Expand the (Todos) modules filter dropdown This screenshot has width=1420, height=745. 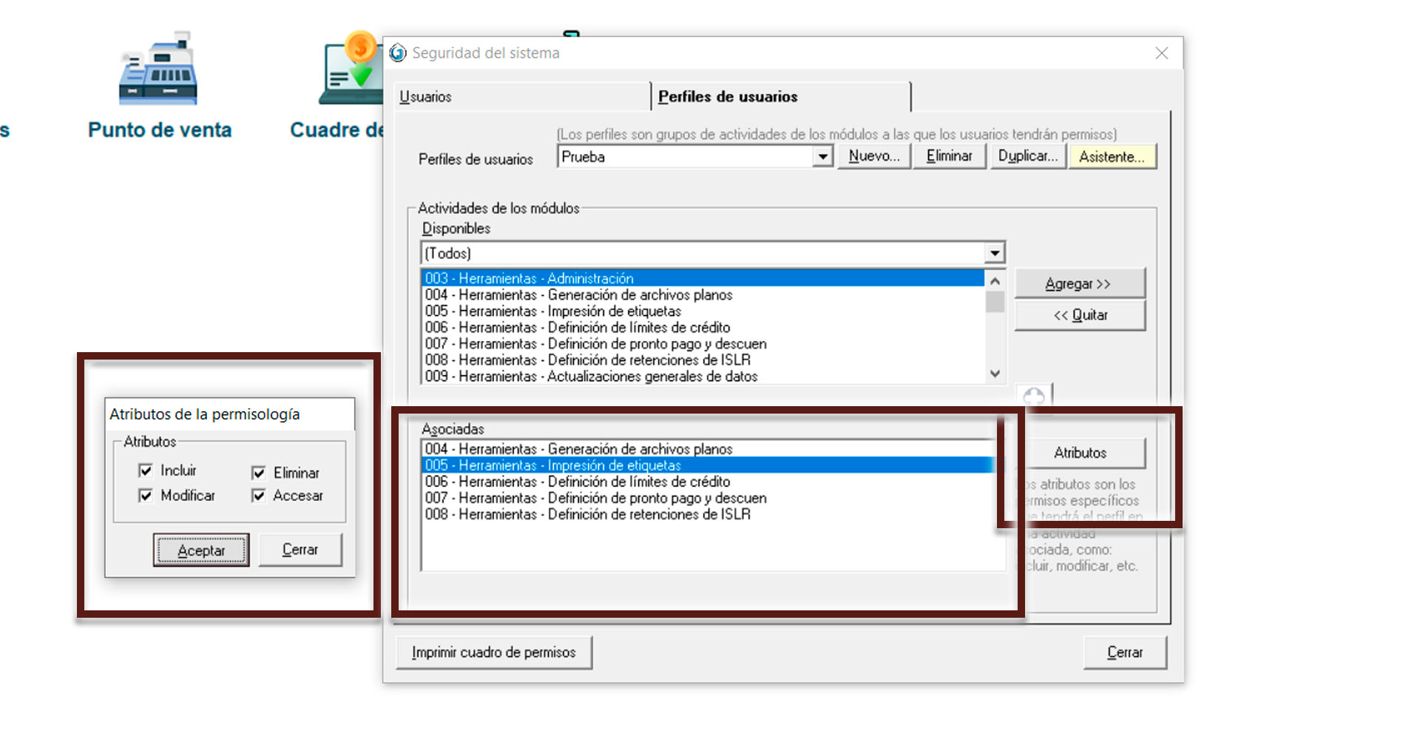coord(995,254)
